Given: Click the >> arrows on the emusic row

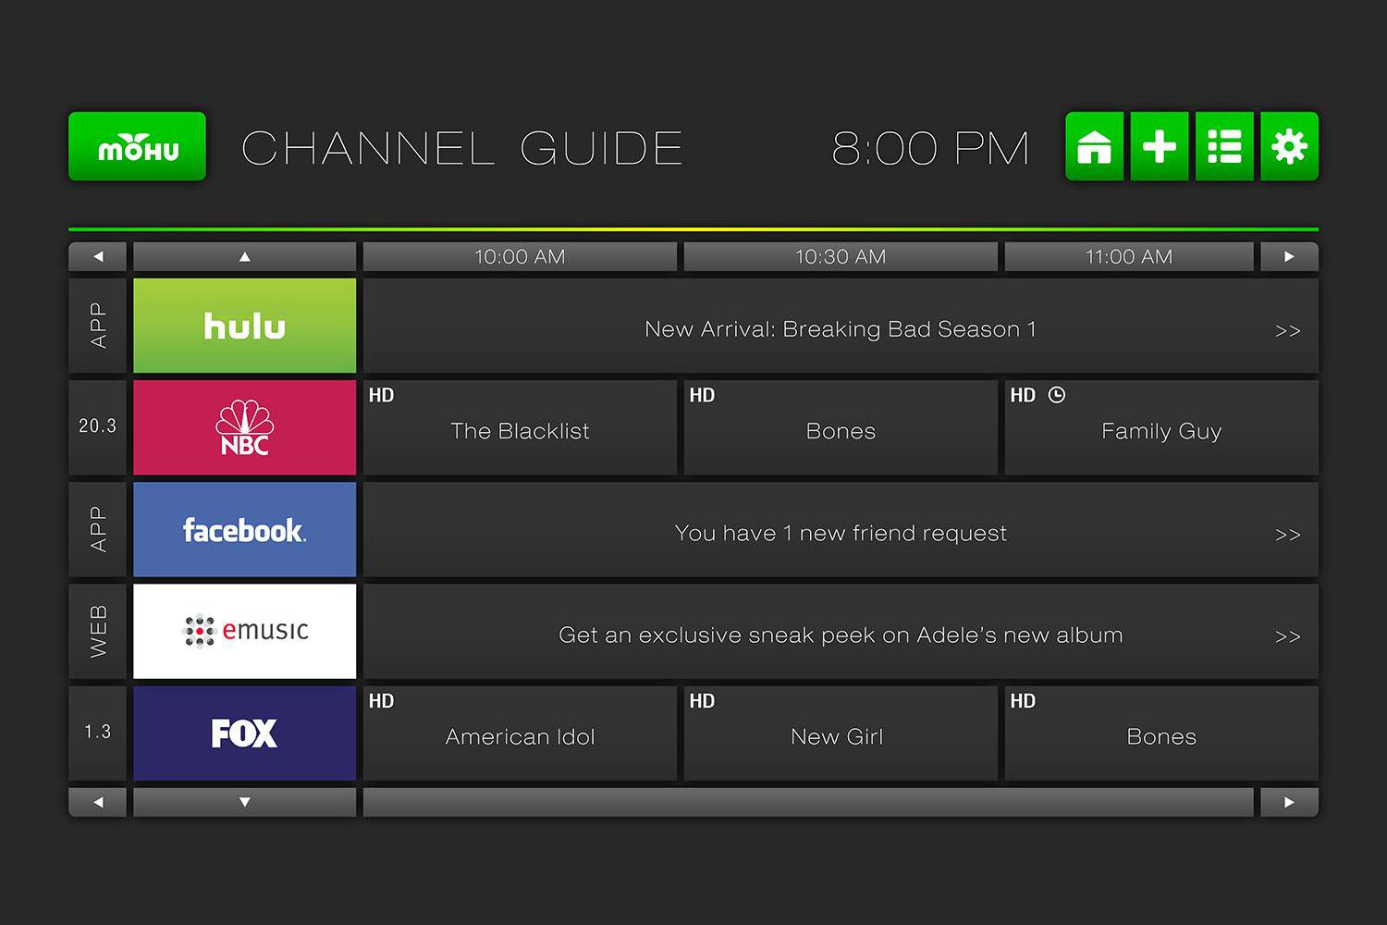Looking at the screenshot, I should coord(1287,636).
